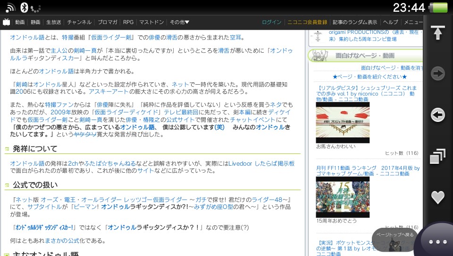Click the origami PRODUCTIONS article link

pyautogui.click(x=375, y=36)
